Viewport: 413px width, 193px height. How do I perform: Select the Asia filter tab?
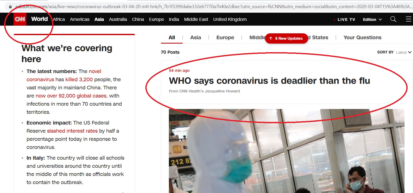[x=196, y=37]
